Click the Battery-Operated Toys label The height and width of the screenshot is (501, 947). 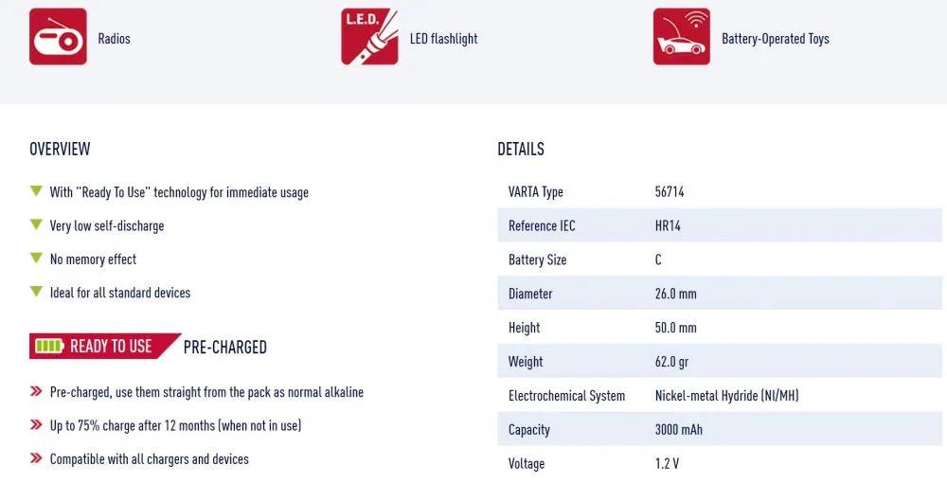click(x=775, y=39)
